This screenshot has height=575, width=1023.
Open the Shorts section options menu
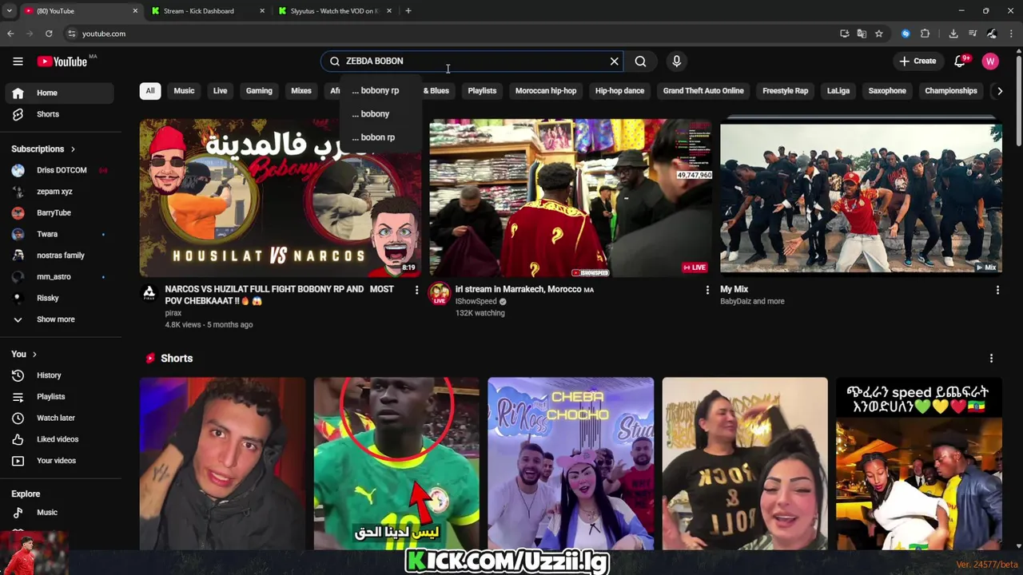coord(991,359)
